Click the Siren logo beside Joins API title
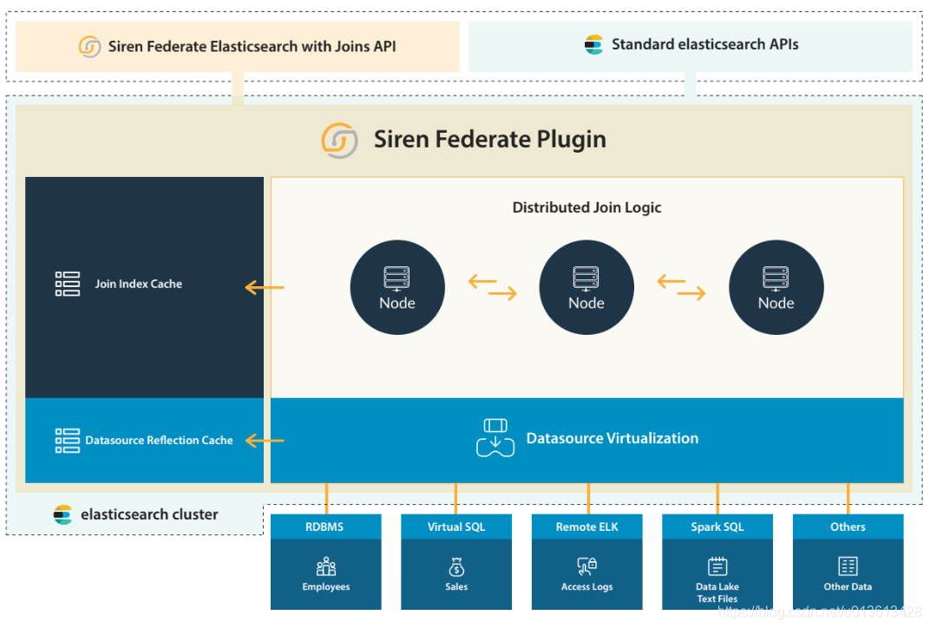The image size is (930, 628). 89,46
